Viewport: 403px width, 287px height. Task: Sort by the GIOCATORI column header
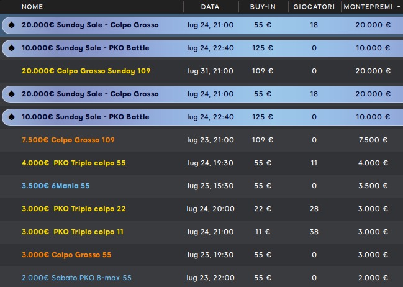click(314, 7)
